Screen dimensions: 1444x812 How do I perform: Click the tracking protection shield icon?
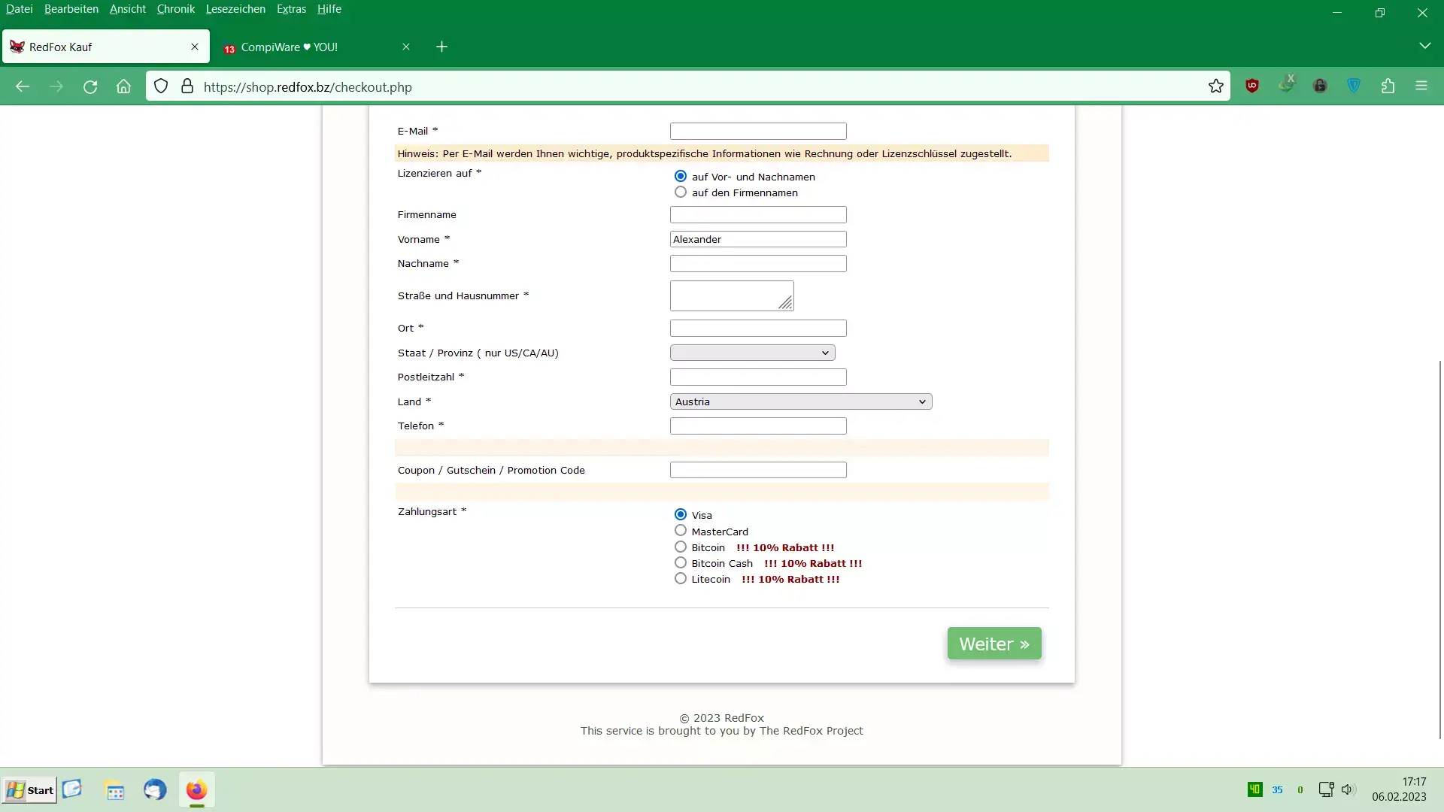tap(161, 86)
